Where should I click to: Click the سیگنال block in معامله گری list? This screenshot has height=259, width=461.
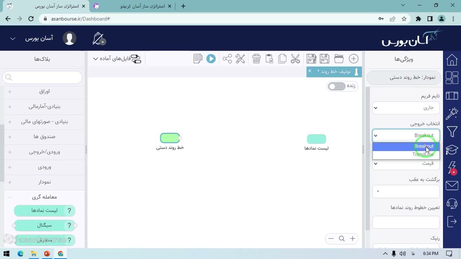(x=45, y=226)
